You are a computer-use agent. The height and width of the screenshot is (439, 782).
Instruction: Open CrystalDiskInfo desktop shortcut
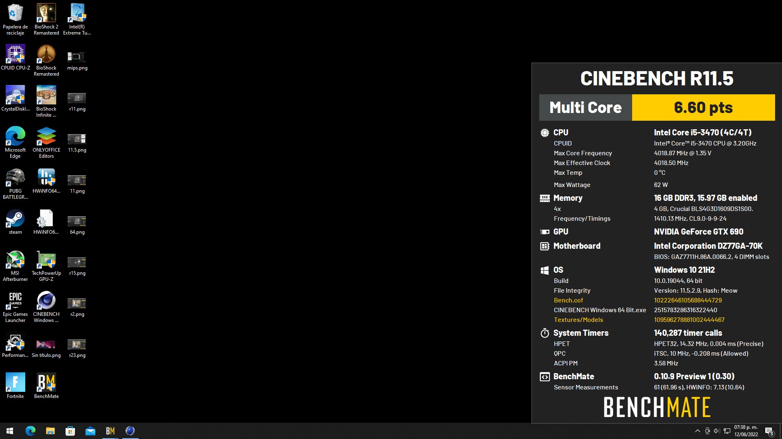coord(15,99)
